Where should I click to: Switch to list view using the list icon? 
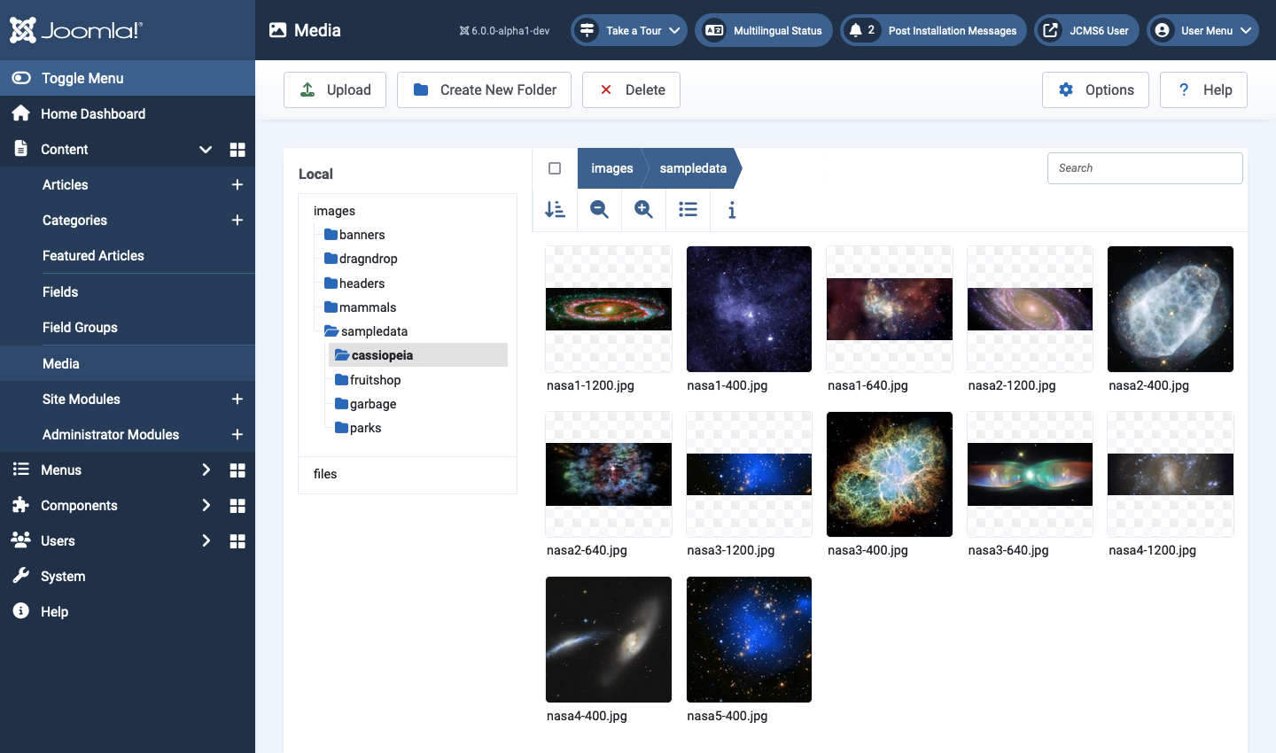(688, 210)
